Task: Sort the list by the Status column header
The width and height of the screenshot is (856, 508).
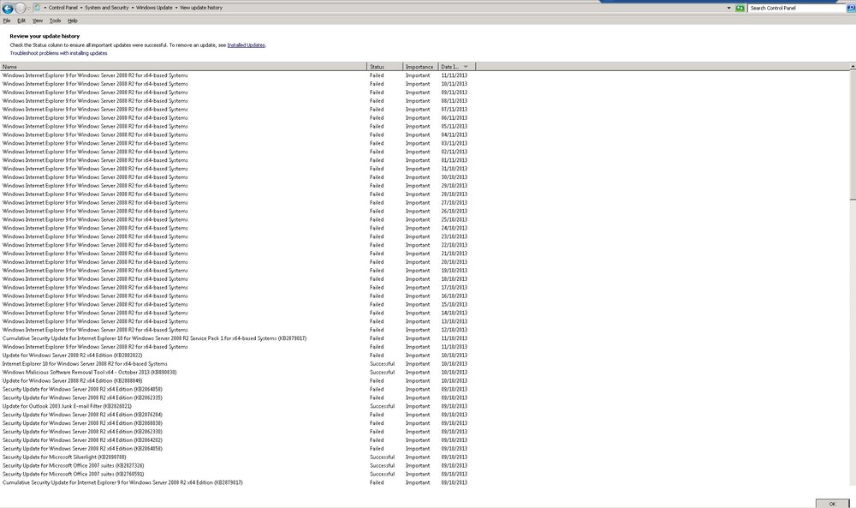Action: coord(385,67)
